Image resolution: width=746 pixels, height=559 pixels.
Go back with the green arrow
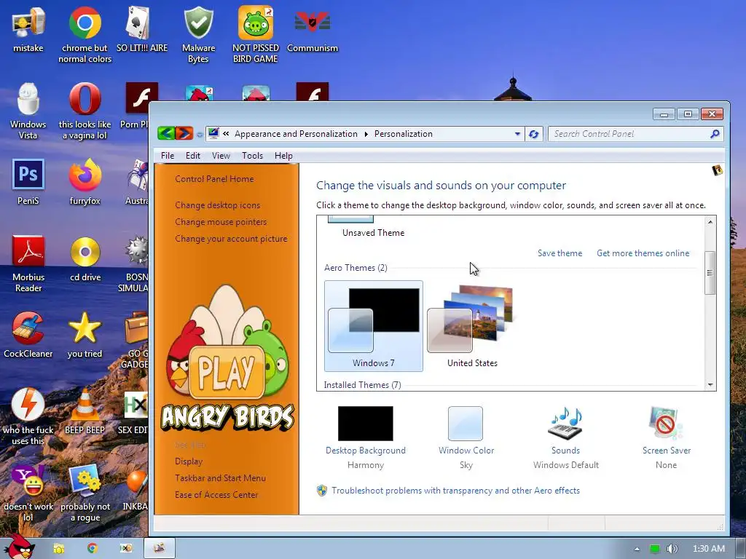(166, 133)
